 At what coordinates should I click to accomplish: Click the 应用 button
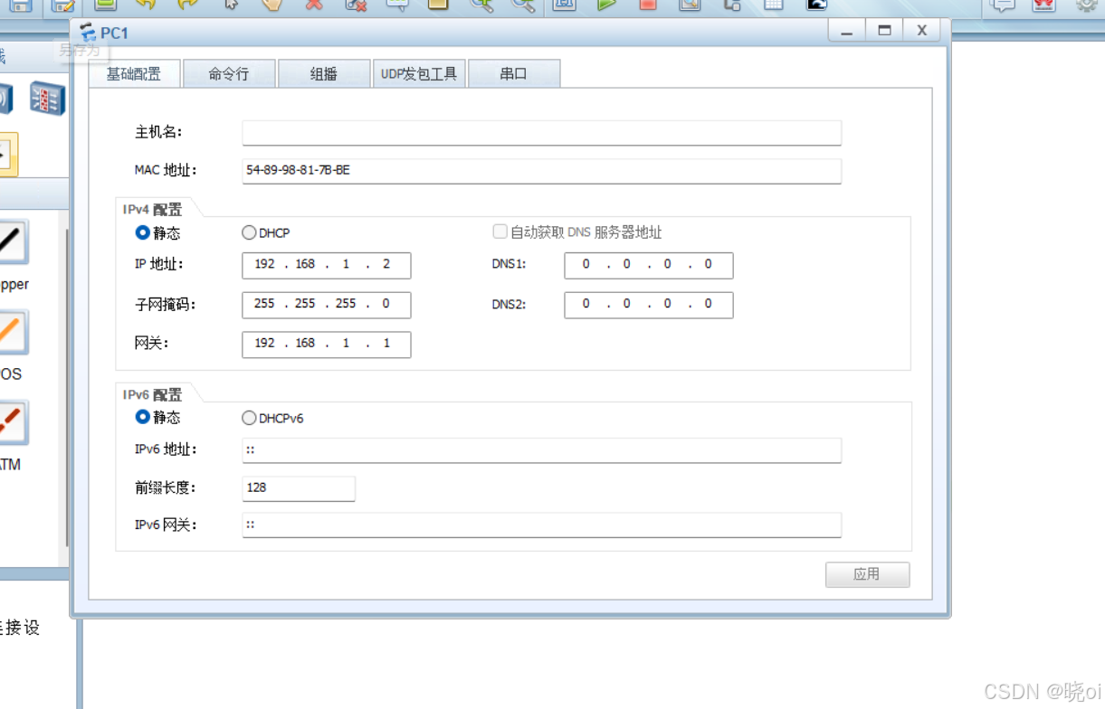tap(867, 574)
